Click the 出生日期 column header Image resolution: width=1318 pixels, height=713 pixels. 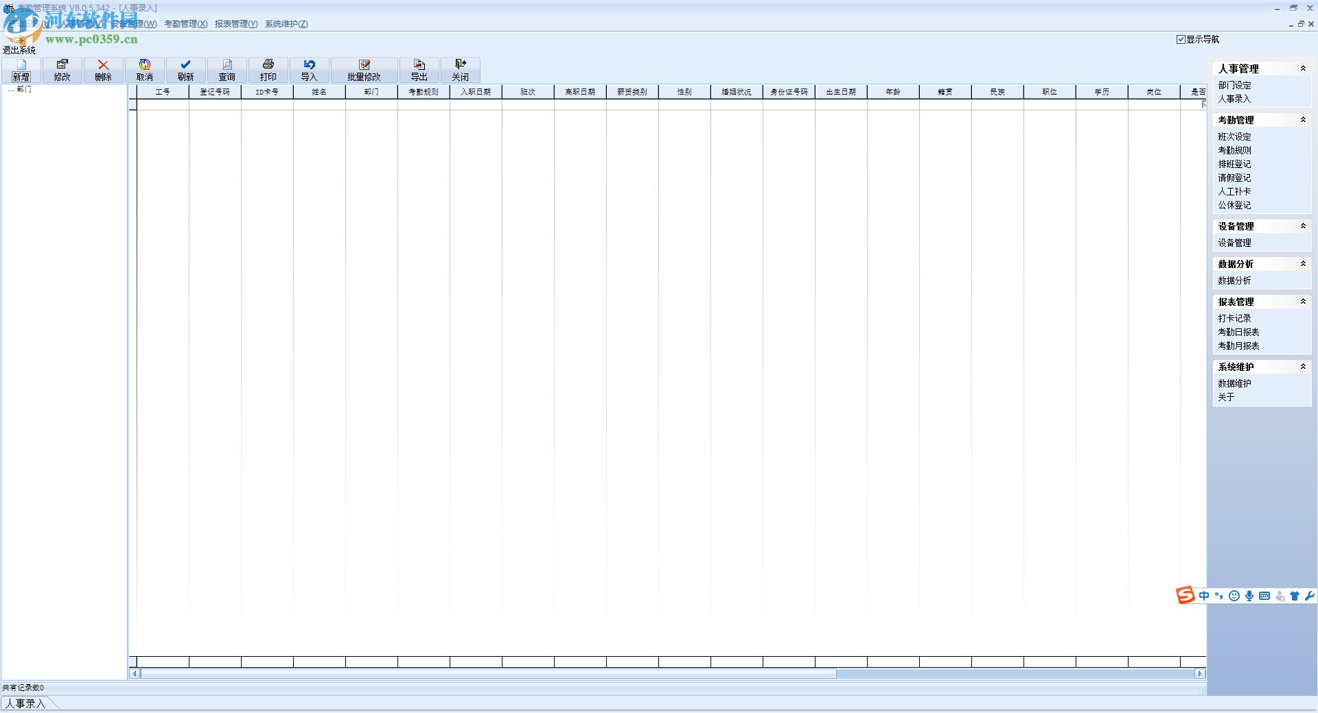[841, 92]
